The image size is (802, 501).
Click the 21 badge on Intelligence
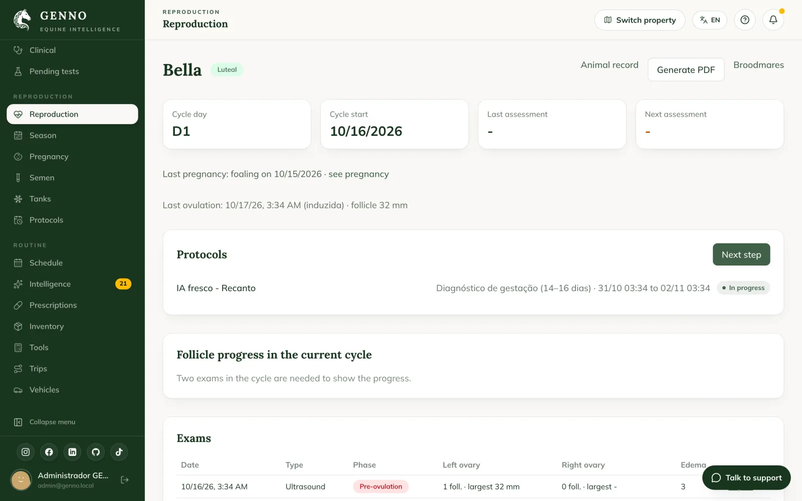(123, 284)
